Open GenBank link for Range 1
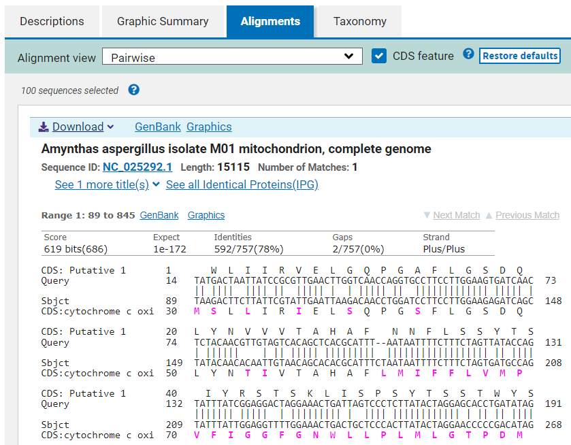 click(159, 215)
